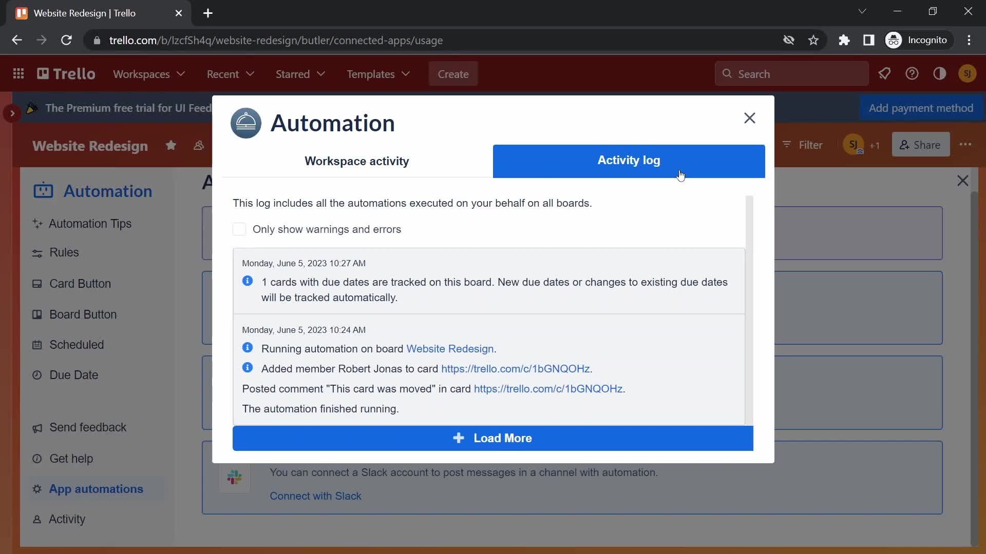986x554 pixels.
Task: Click the Automation icon in dialog header
Action: coord(246,123)
